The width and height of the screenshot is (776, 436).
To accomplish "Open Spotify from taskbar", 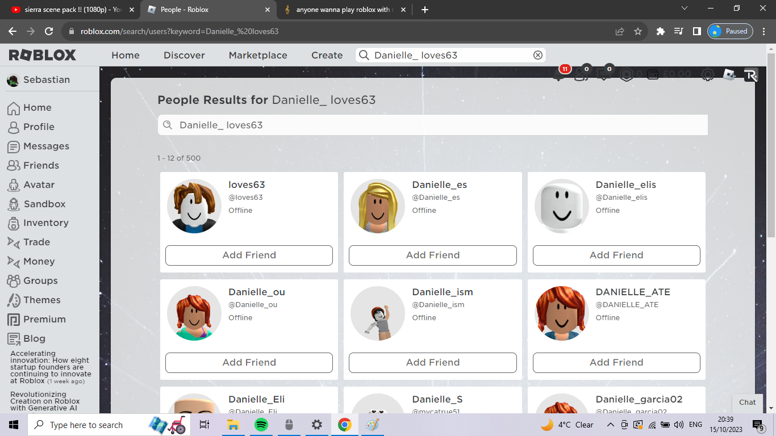I will (x=261, y=425).
